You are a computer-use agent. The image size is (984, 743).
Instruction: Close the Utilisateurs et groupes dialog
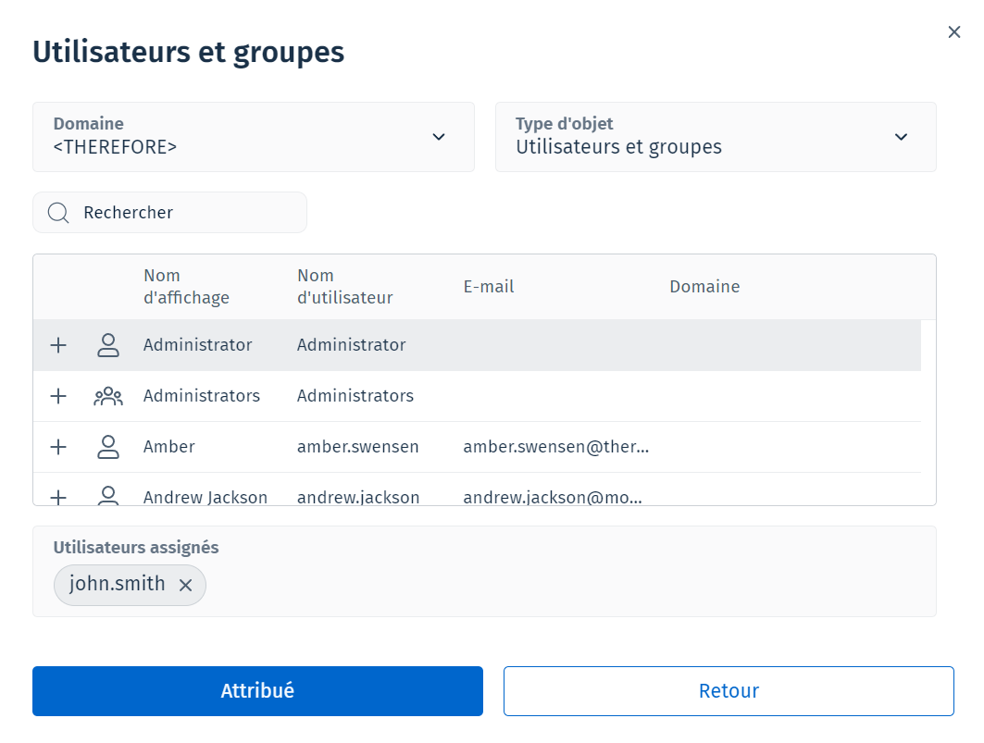tap(954, 32)
